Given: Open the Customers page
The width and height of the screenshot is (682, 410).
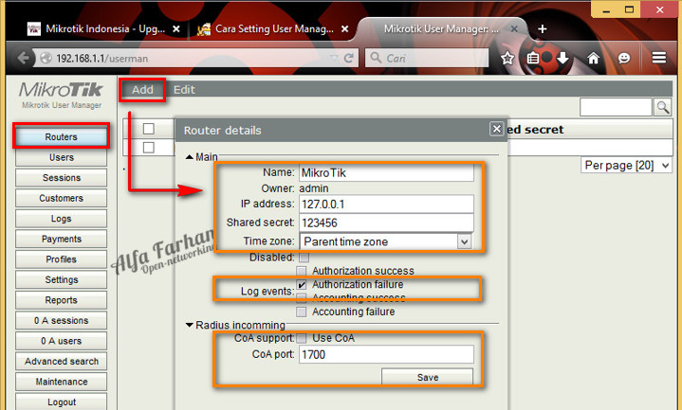Looking at the screenshot, I should 61,198.
